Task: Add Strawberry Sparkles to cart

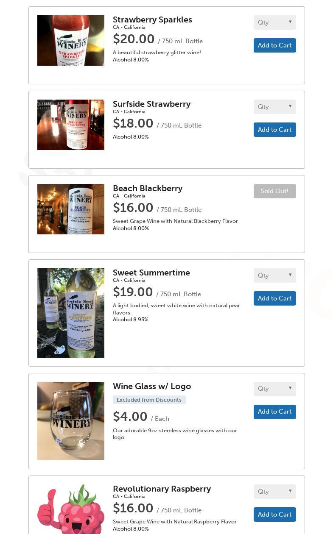Action: [x=274, y=45]
